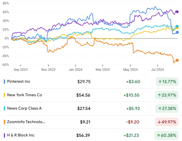Click the up arrow in the 27.38% badge

[160, 109]
